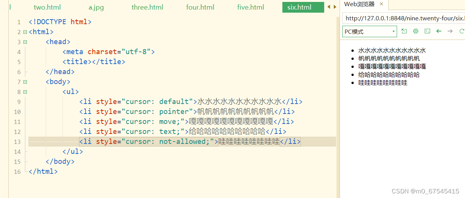Go back with the browser back arrow
465x198 pixels.
tap(439, 31)
